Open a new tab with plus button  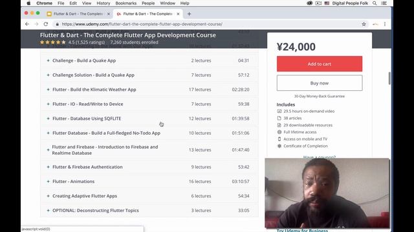(x=189, y=14)
